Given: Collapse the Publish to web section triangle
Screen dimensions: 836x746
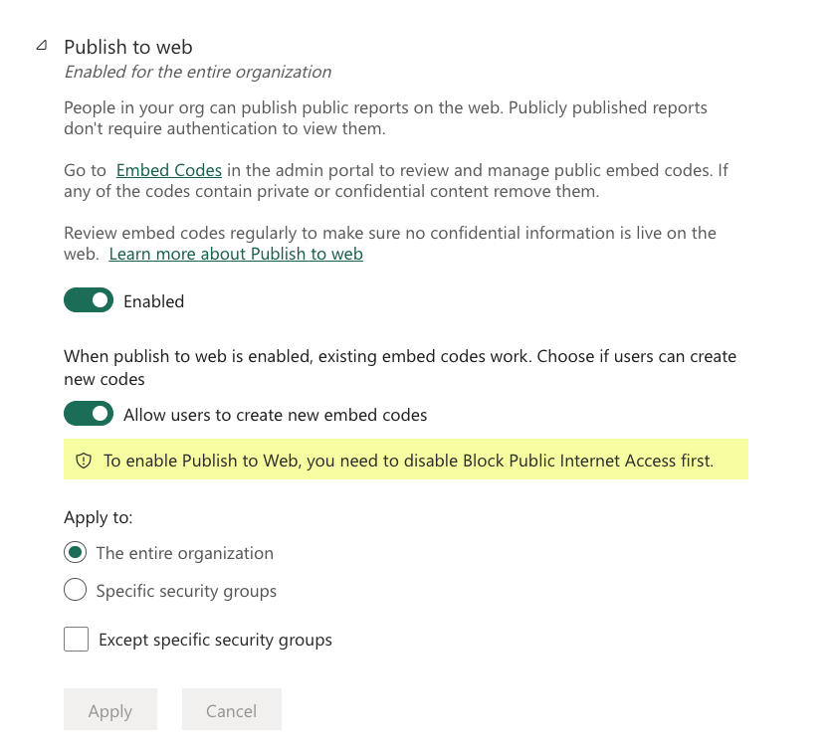Looking at the screenshot, I should tap(41, 46).
